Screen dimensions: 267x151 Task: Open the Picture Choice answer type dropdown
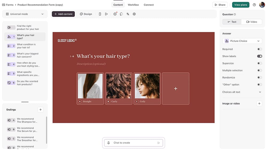(x=242, y=41)
